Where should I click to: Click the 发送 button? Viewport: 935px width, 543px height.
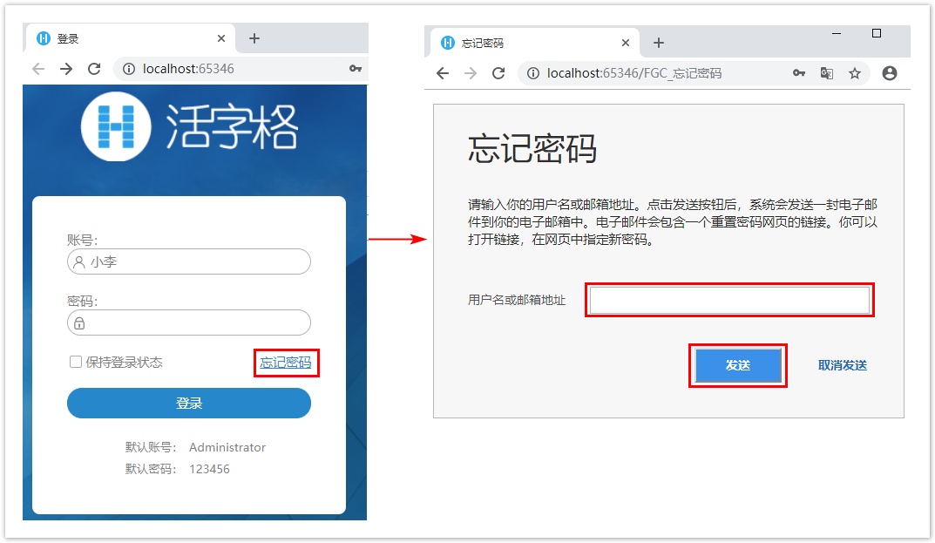(x=737, y=365)
